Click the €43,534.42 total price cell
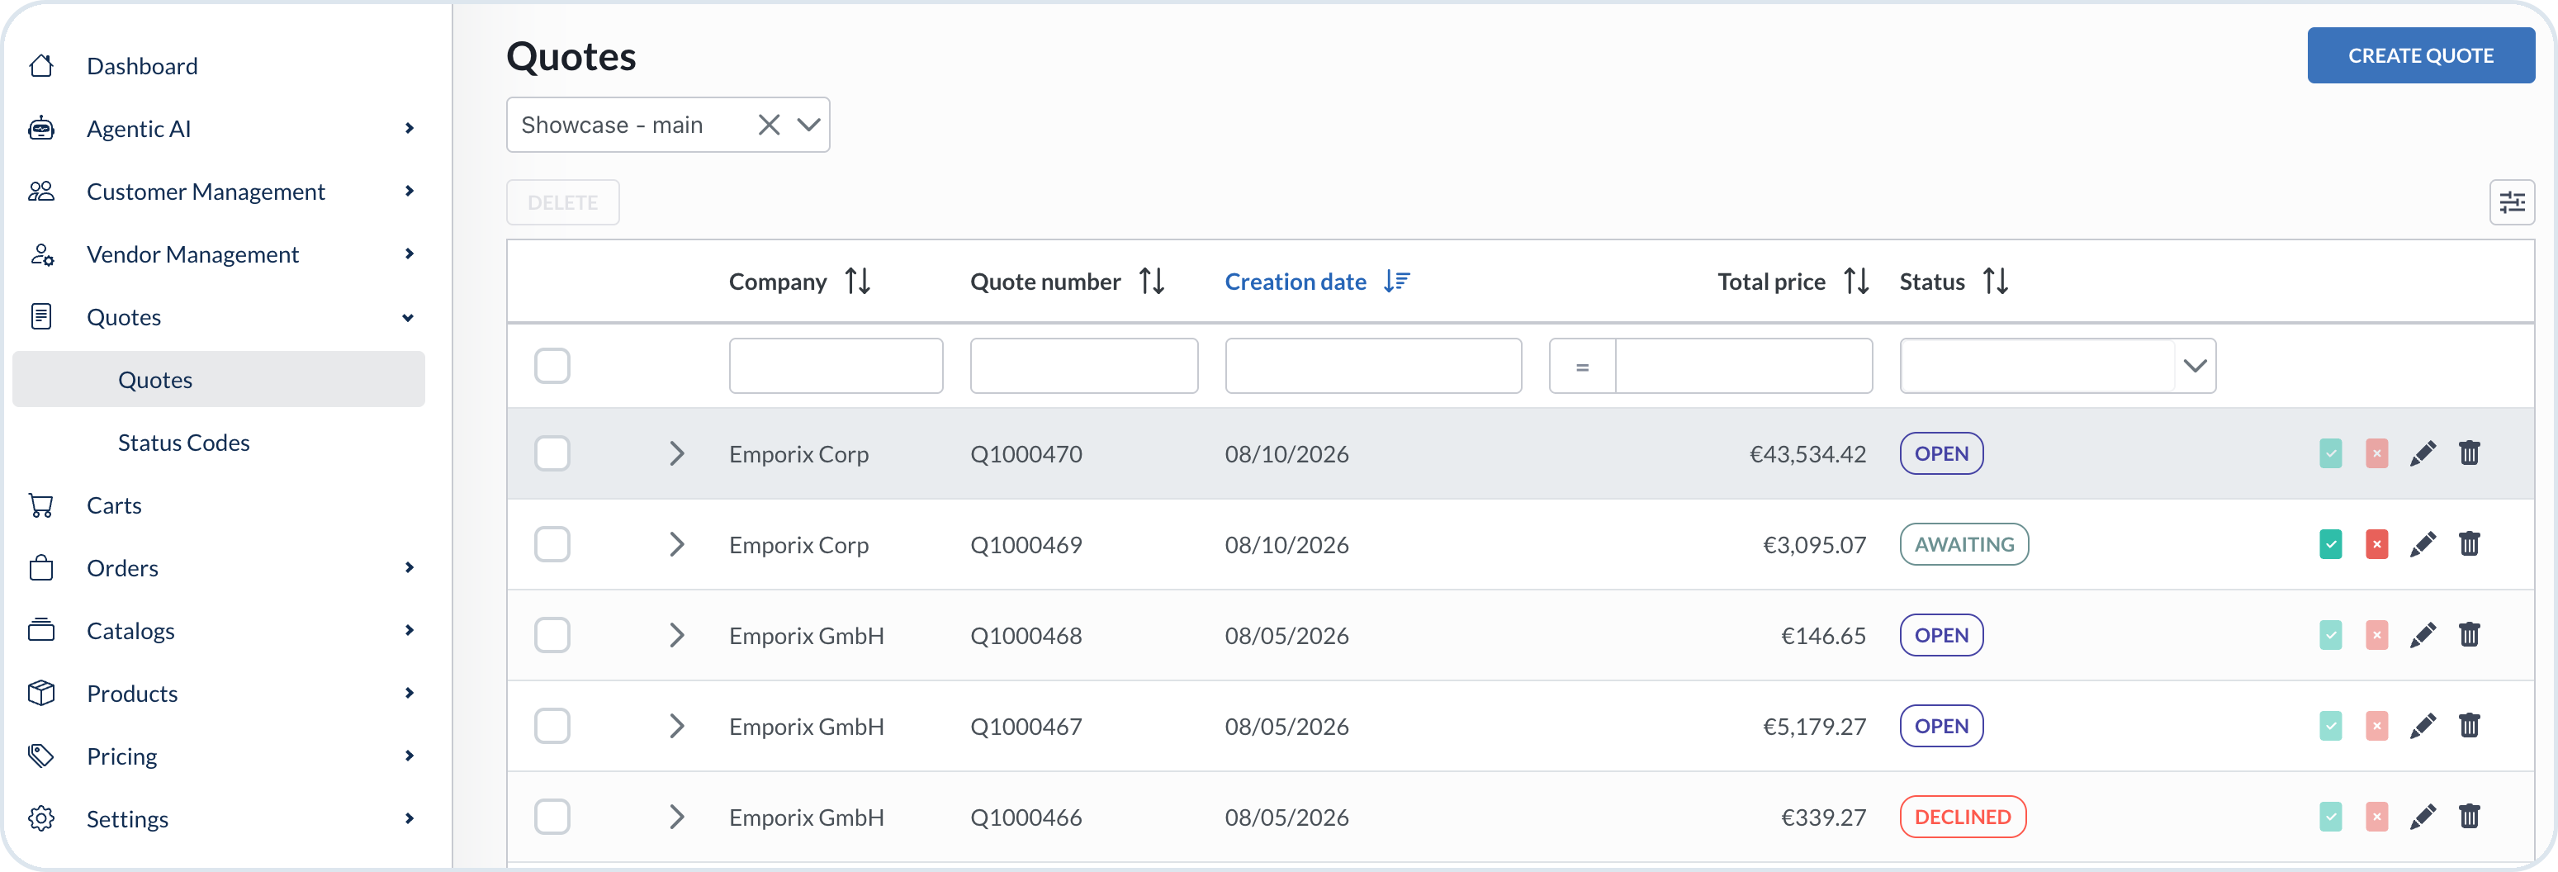 tap(1807, 454)
